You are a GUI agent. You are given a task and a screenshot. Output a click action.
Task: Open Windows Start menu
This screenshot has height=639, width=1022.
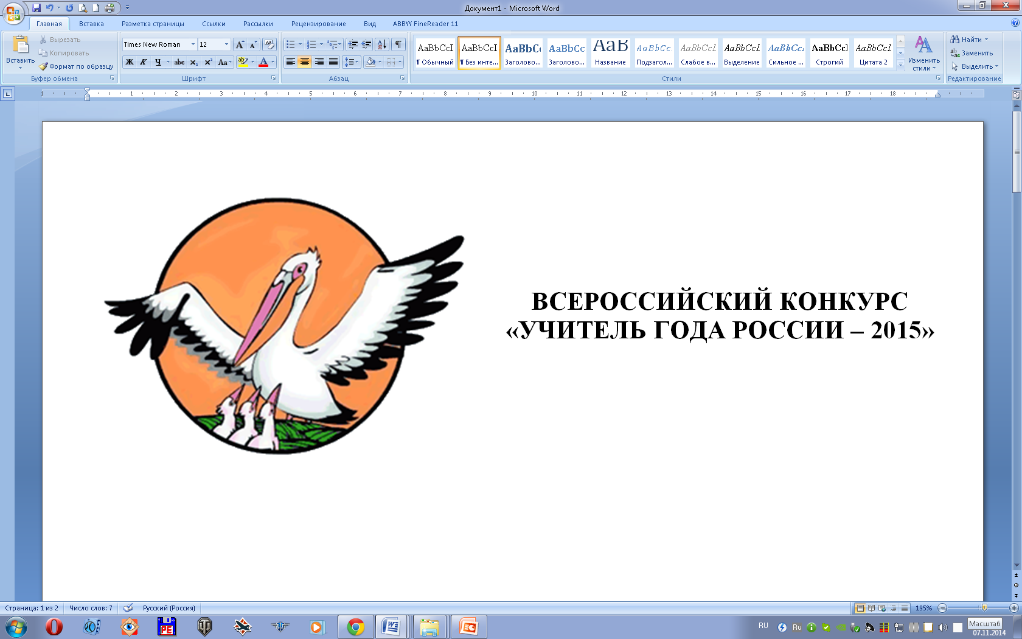click(16, 626)
